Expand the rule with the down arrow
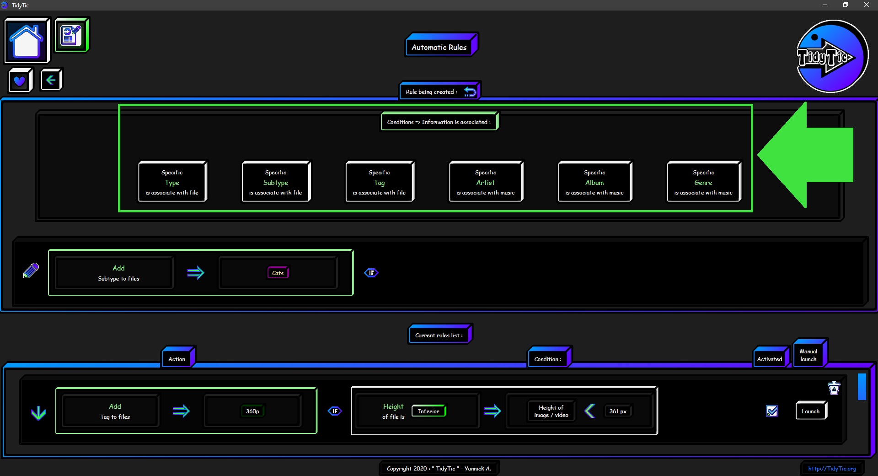The height and width of the screenshot is (476, 878). [38, 413]
